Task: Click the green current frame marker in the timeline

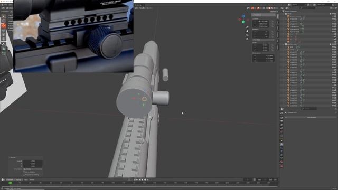Action: coord(10,183)
